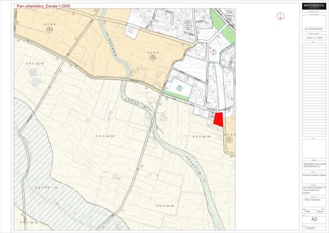Click the red highlighted plot parcel

(218, 120)
